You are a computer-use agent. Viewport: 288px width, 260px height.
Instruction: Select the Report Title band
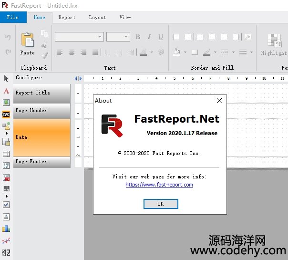coord(42,94)
